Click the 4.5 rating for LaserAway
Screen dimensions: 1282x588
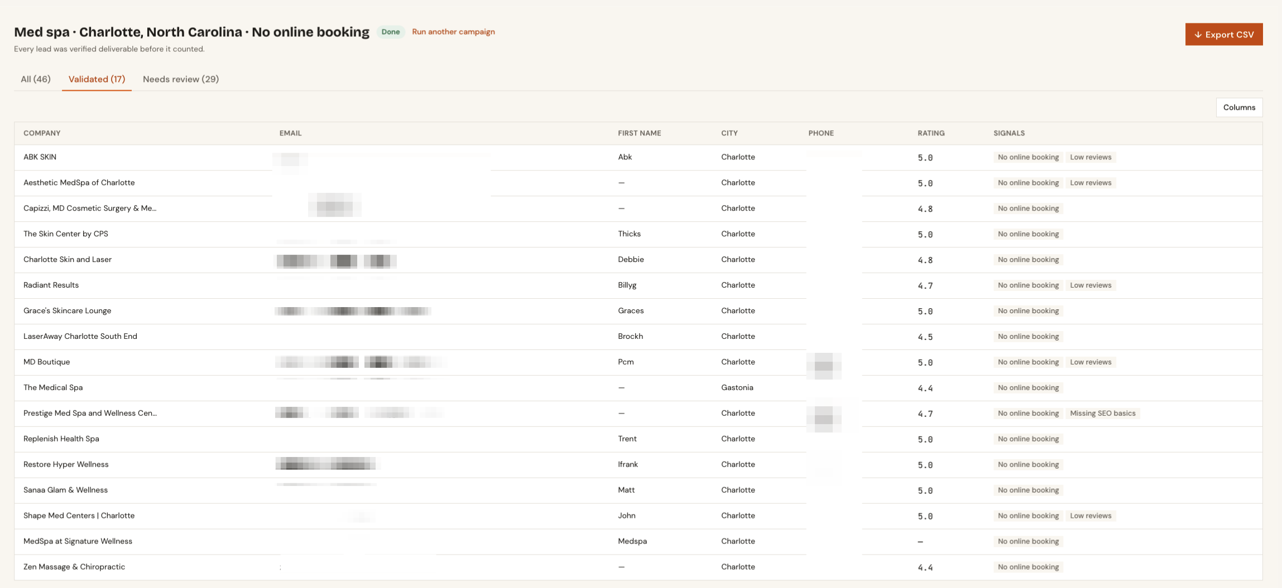point(925,337)
